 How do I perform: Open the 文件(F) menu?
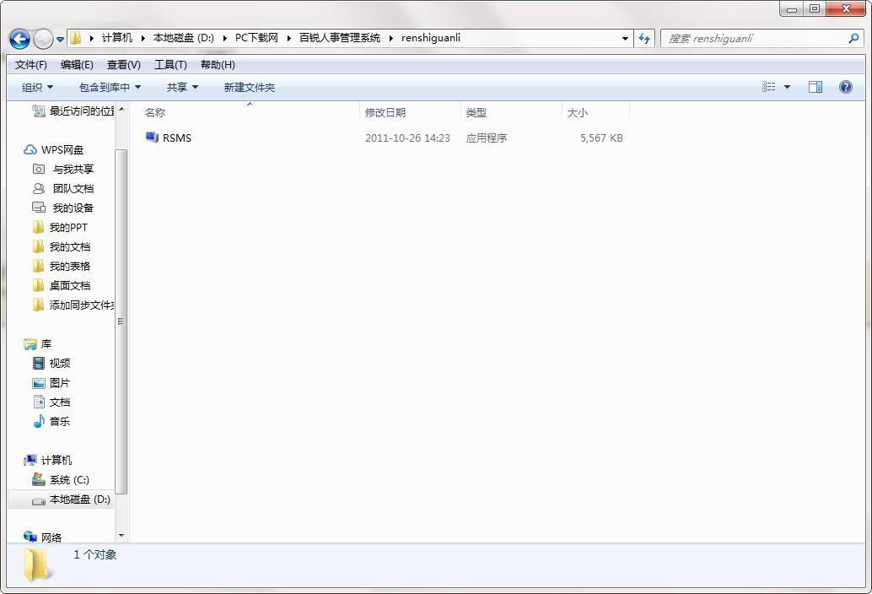click(31, 64)
